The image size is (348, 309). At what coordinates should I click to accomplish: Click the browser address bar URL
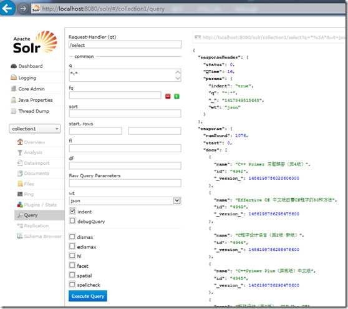pyautogui.click(x=104, y=9)
